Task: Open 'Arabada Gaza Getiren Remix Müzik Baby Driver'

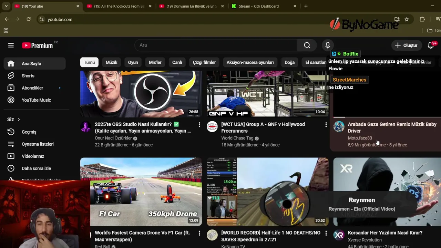Action: [x=392, y=127]
